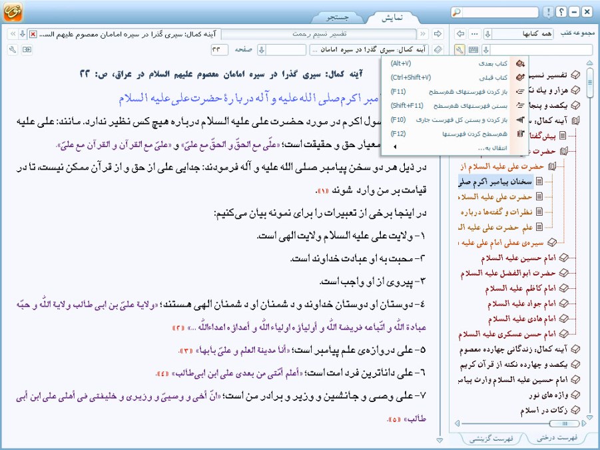
Task: Choose کتاب بعدی (Alt+V) from the menu
Action: 455,63
